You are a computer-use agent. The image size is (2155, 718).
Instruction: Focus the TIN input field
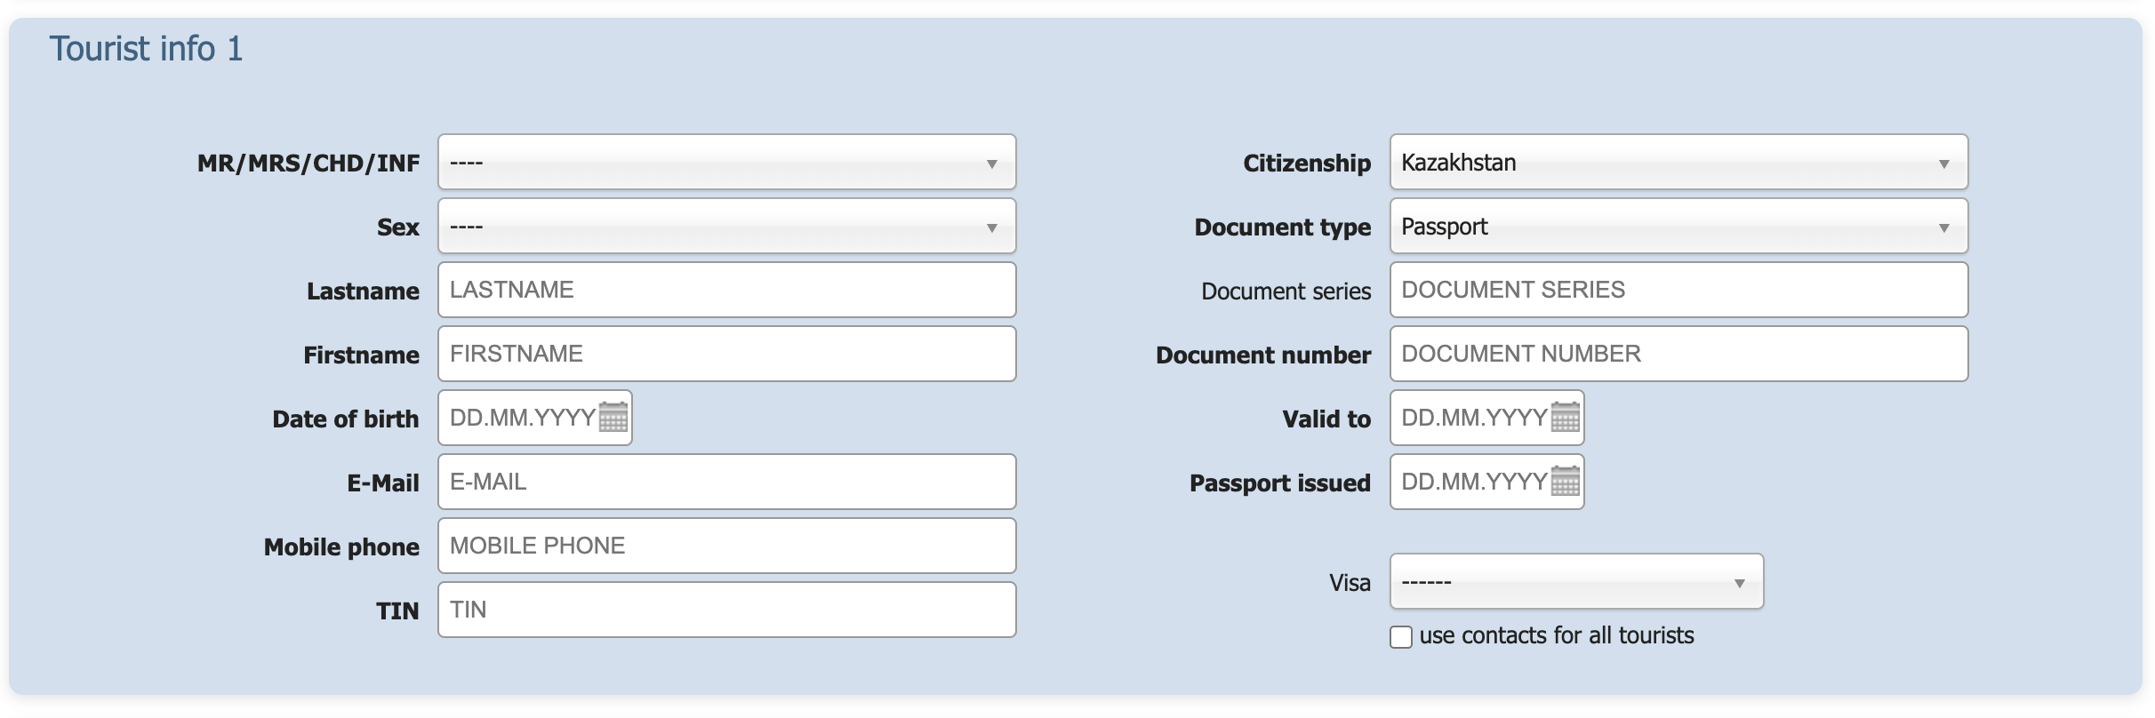tap(726, 610)
